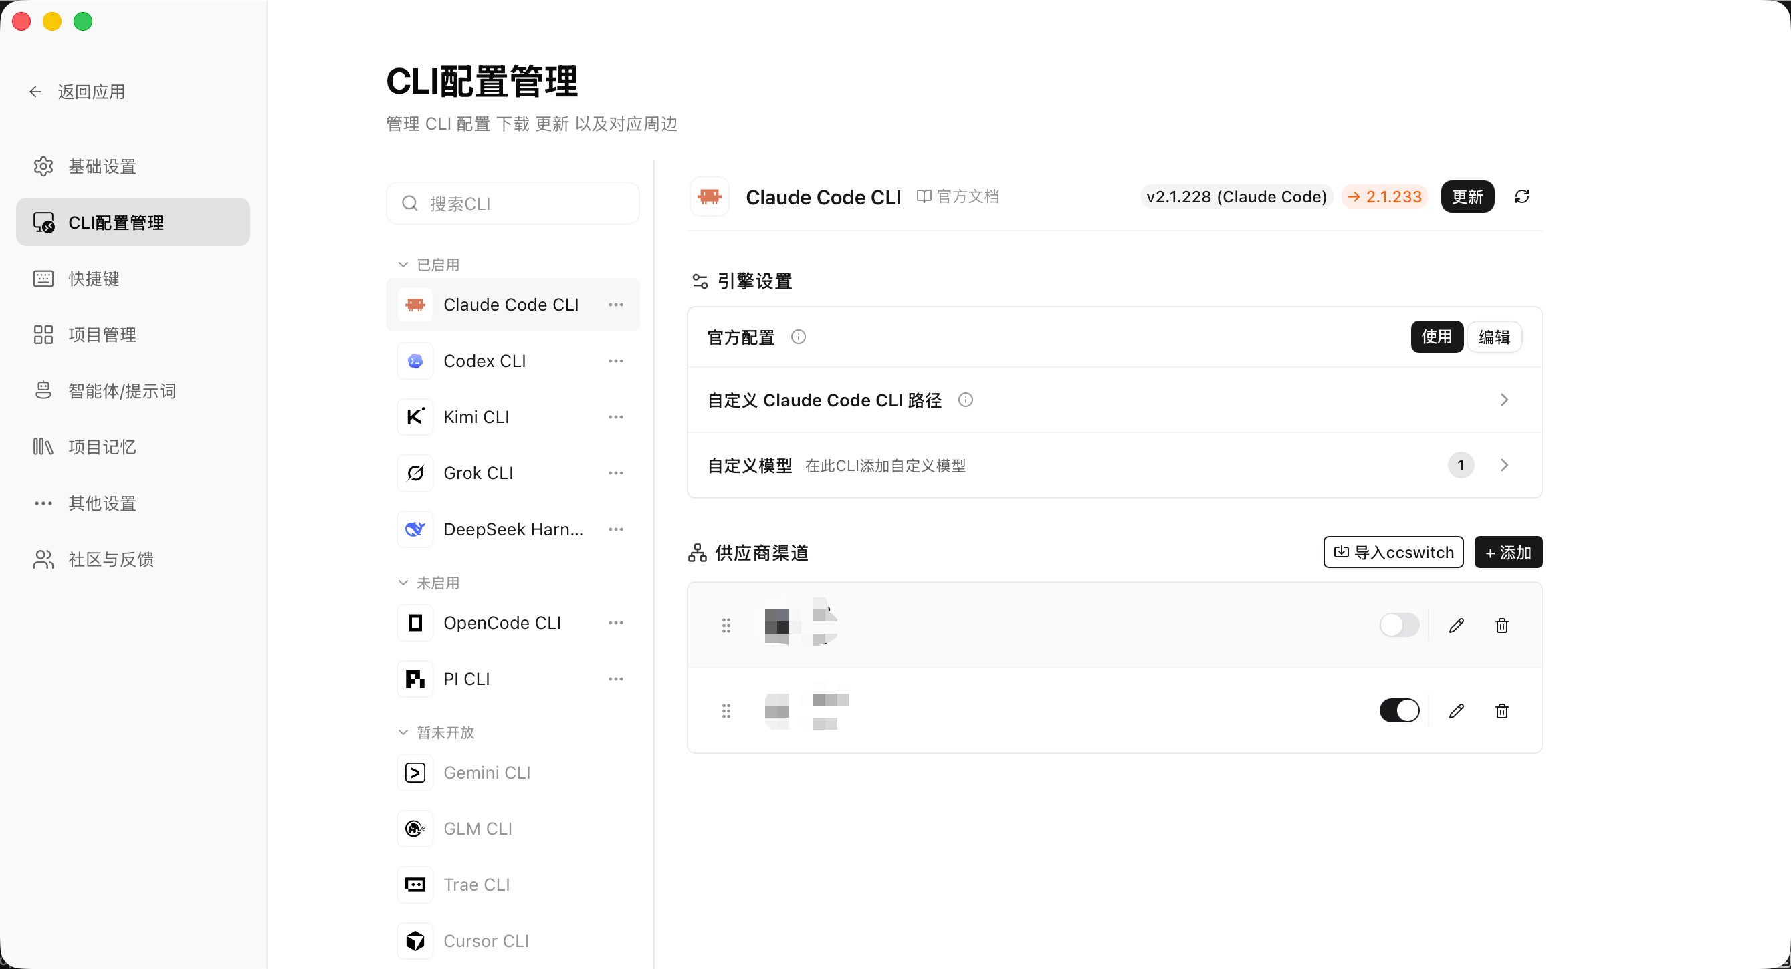Select the Grok CLI icon

pos(415,473)
